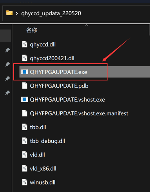Click the qhyccd.dll file icon
Screen dimensions: 150x192
(25, 44)
